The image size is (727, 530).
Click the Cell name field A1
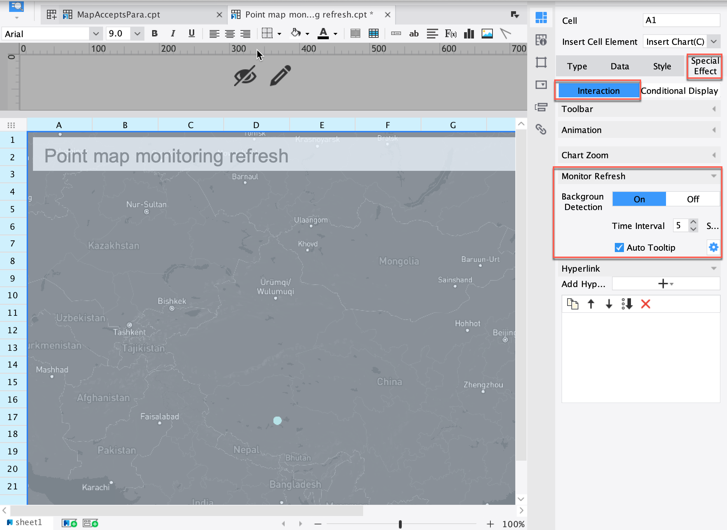tap(681, 20)
